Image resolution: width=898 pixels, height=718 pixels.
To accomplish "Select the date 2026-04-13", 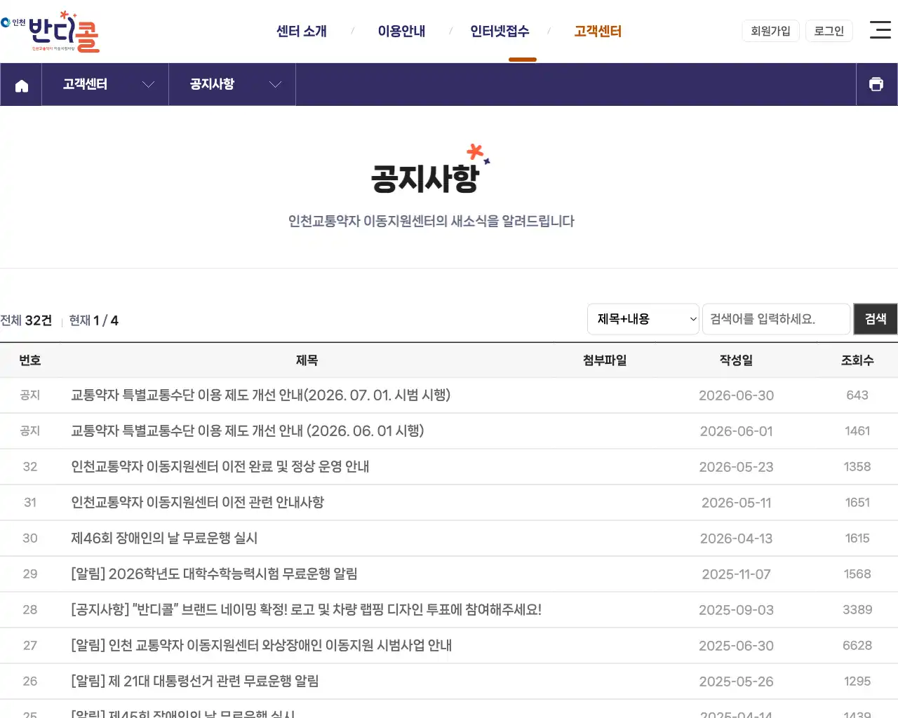I will [736, 538].
